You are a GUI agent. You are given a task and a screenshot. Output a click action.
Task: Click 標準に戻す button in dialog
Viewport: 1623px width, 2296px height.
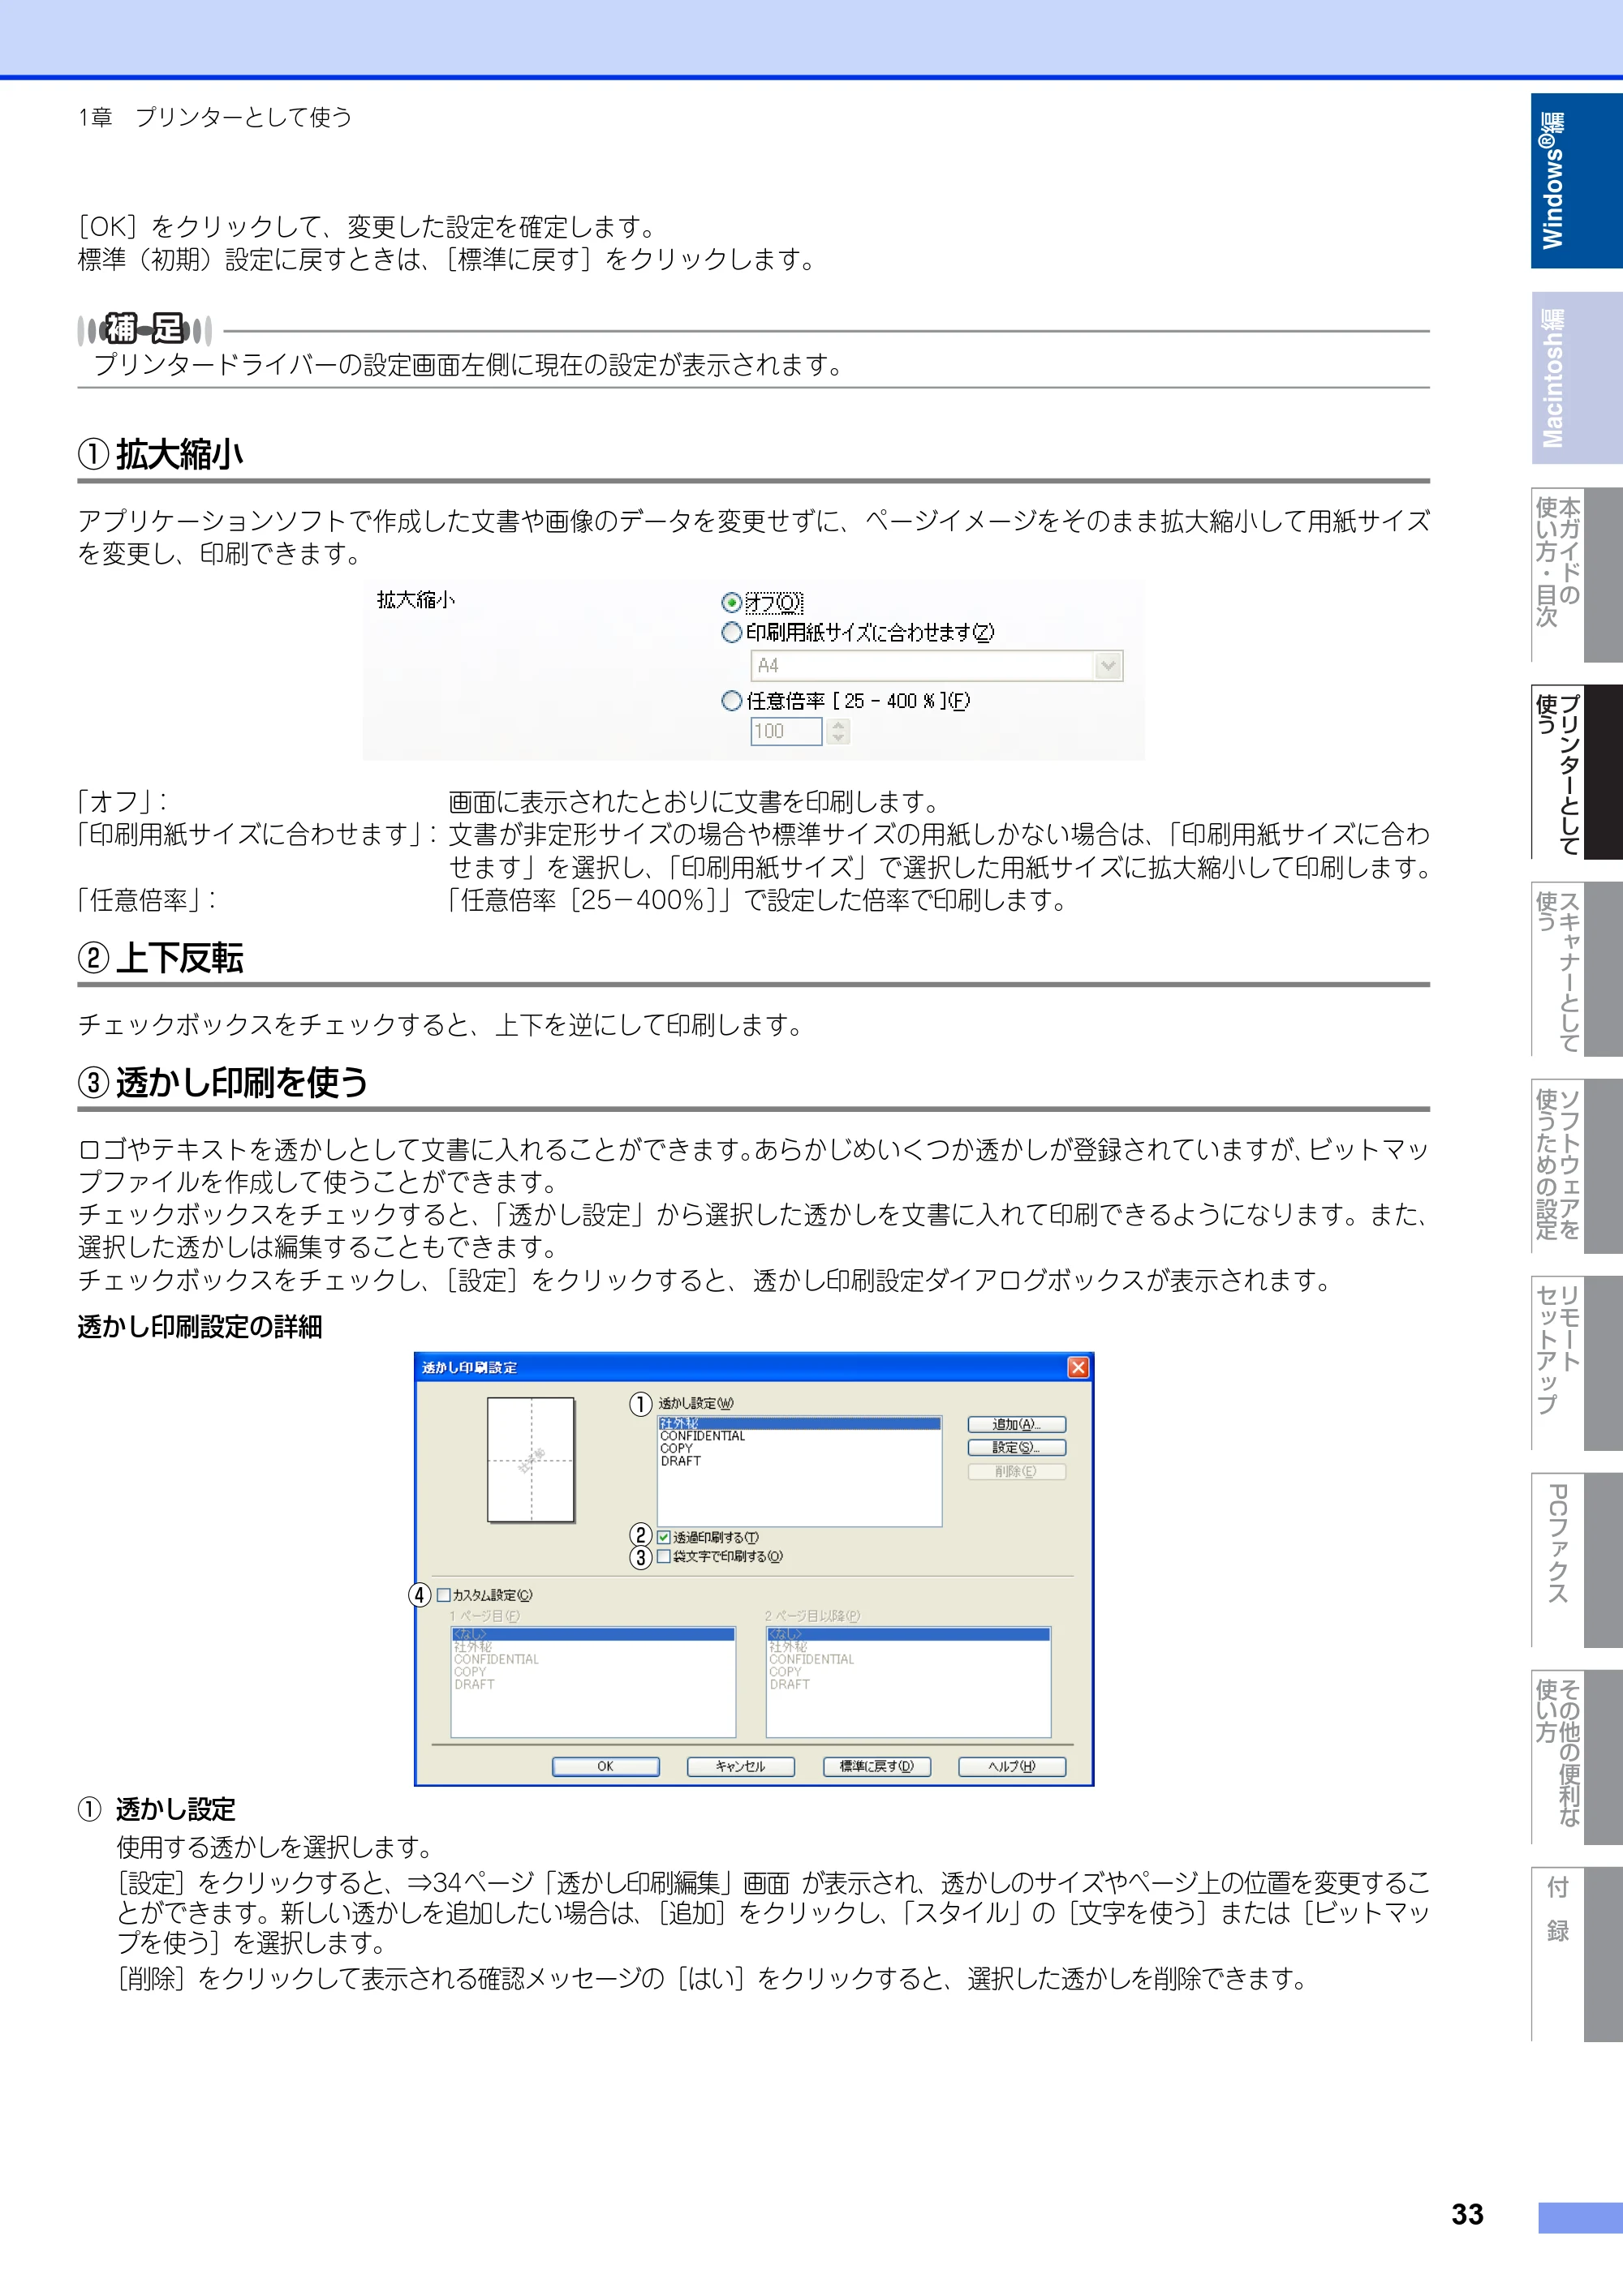pos(876,1766)
